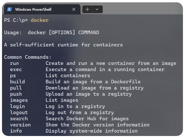Click the 'PS C:\p>' prompt
The width and height of the screenshot is (185, 138).
pyautogui.click(x=16, y=20)
